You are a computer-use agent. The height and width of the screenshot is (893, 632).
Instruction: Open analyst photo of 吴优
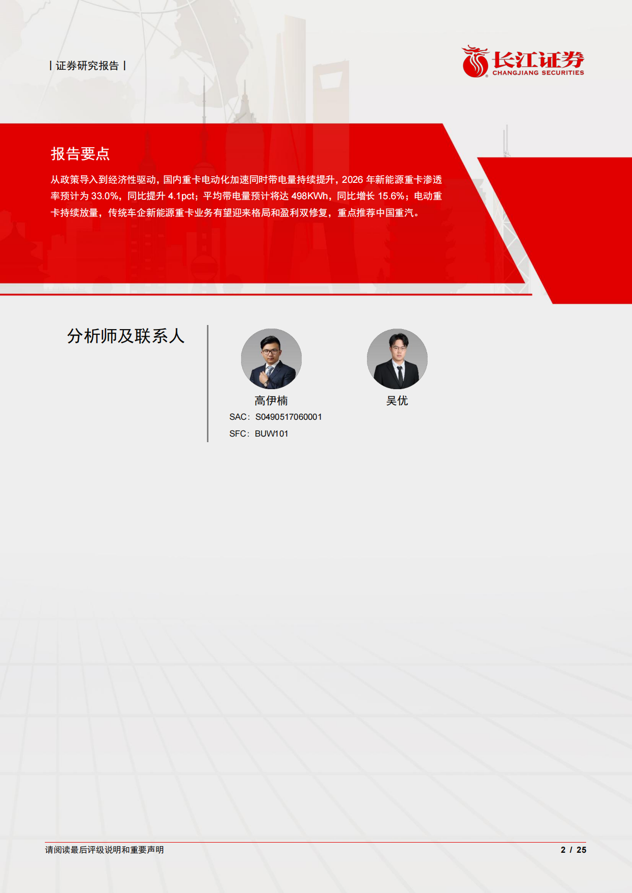tap(397, 359)
